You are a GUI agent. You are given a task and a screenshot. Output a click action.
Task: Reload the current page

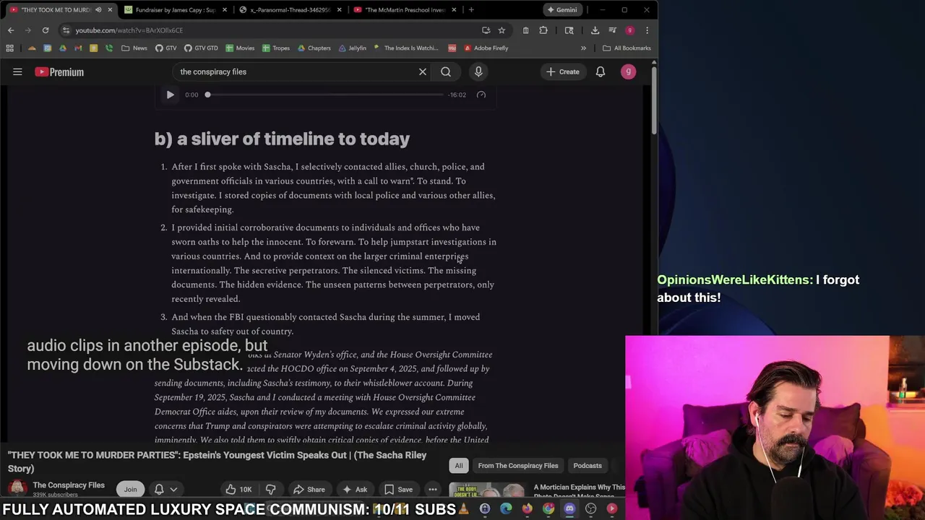[x=46, y=30]
